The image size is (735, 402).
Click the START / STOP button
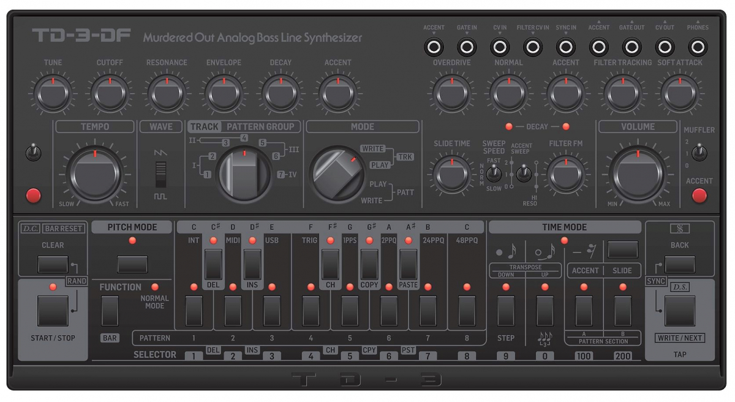coord(53,311)
